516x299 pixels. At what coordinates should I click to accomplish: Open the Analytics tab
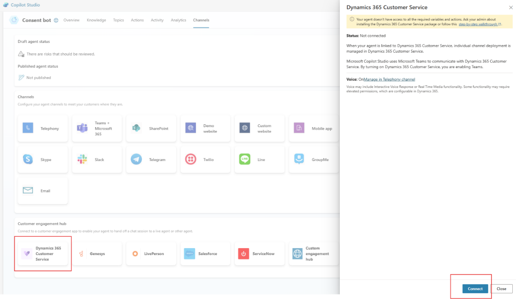click(179, 20)
